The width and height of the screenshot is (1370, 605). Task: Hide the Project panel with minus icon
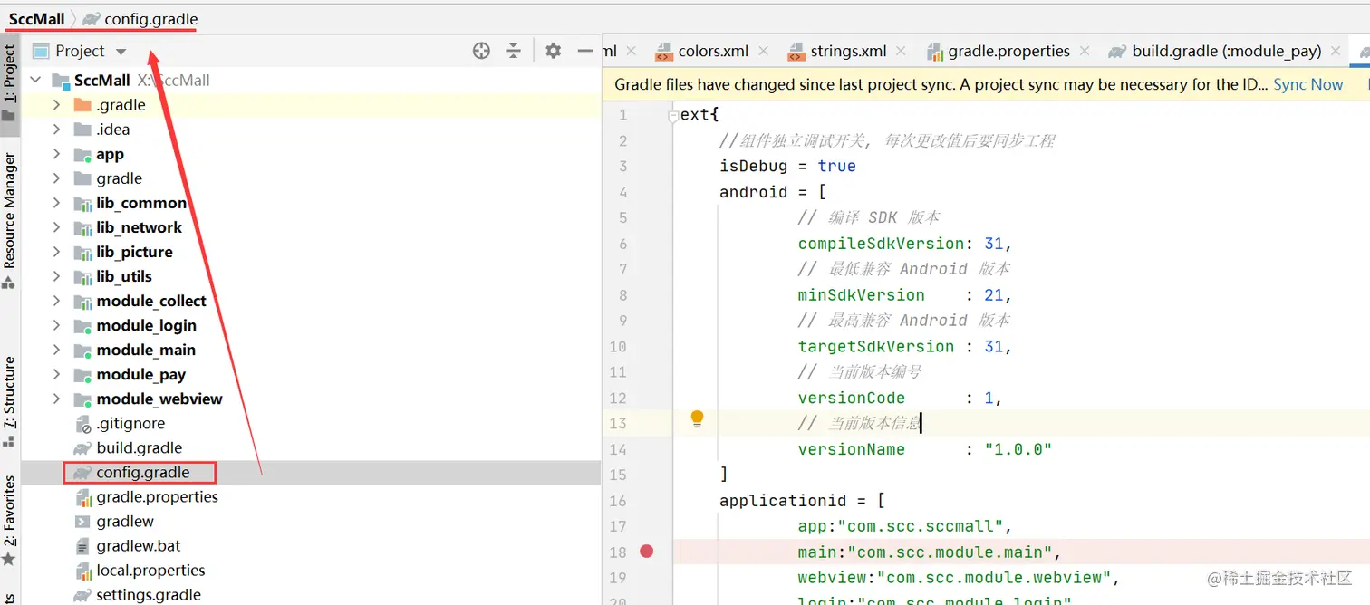coord(585,52)
